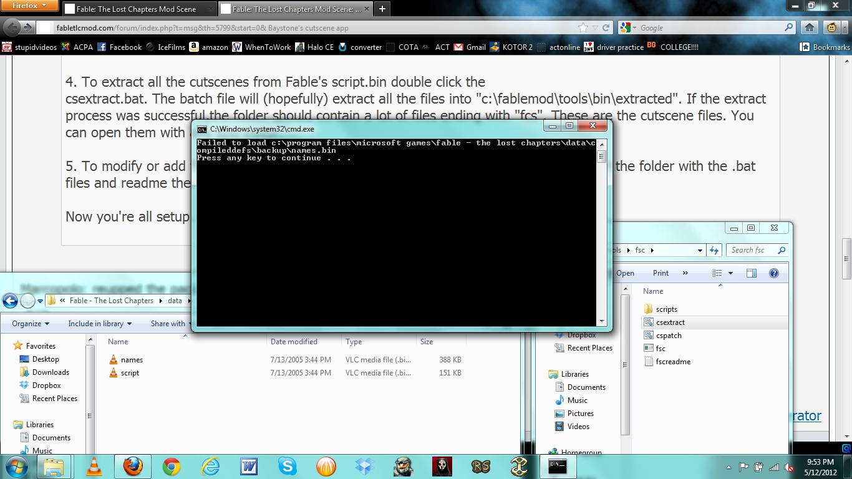Expand the Organize dropdown menu
The image size is (852, 479).
pos(31,324)
